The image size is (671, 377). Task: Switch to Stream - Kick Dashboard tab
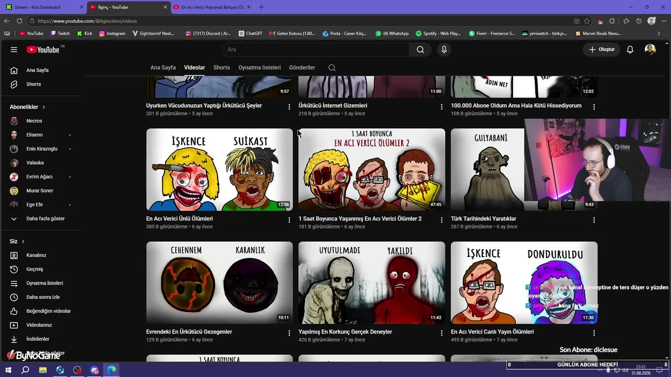[44, 7]
